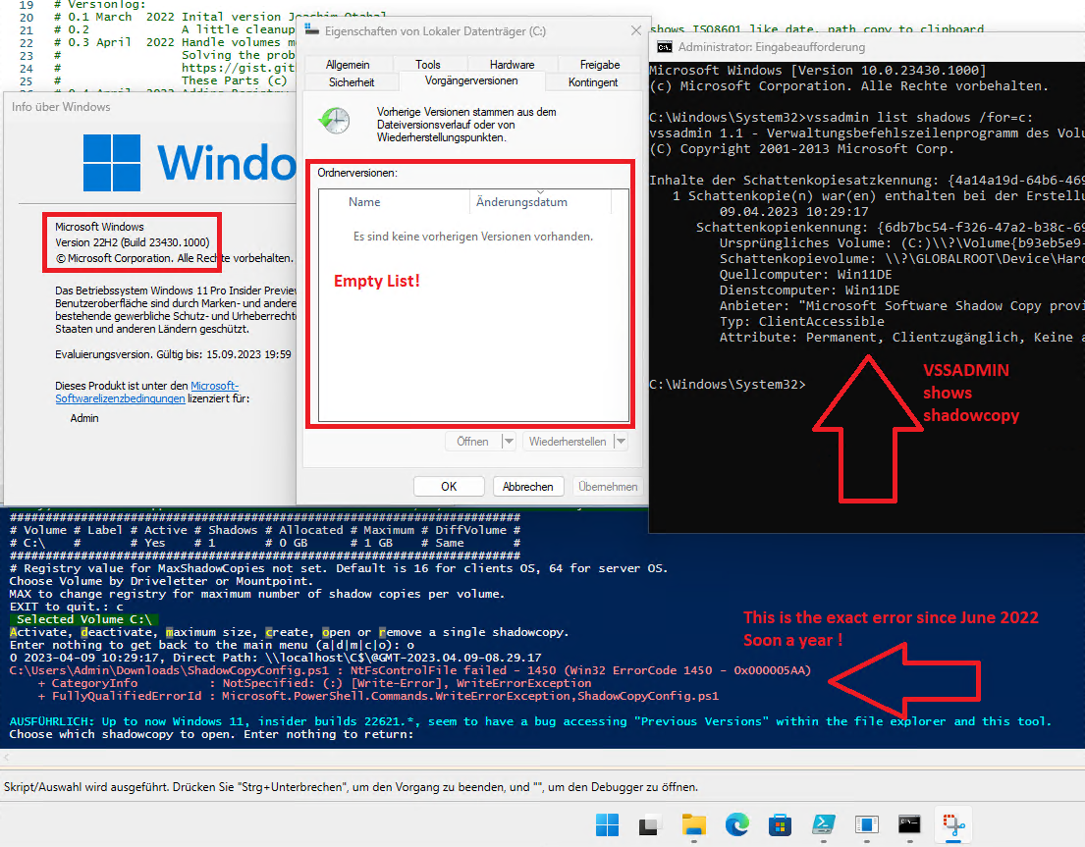
Task: Sort by the Änderungsdatum column header
Action: [540, 202]
